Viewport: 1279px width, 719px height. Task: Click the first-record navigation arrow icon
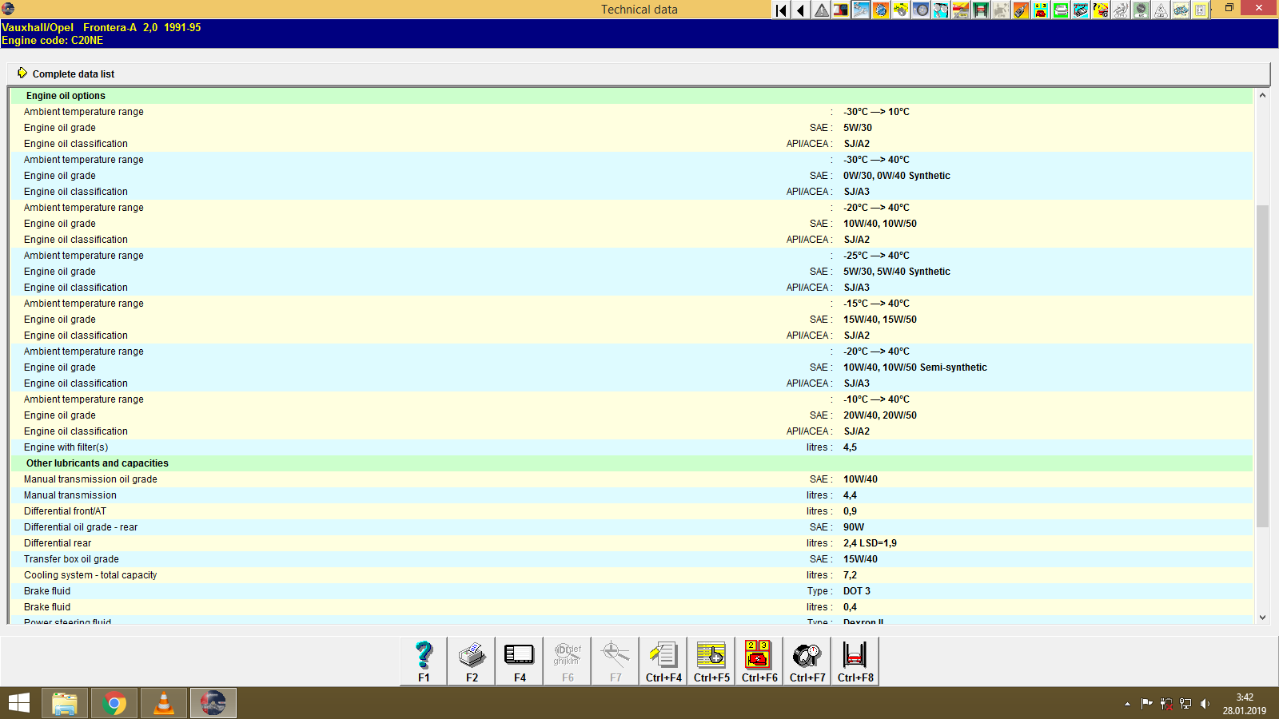point(780,10)
